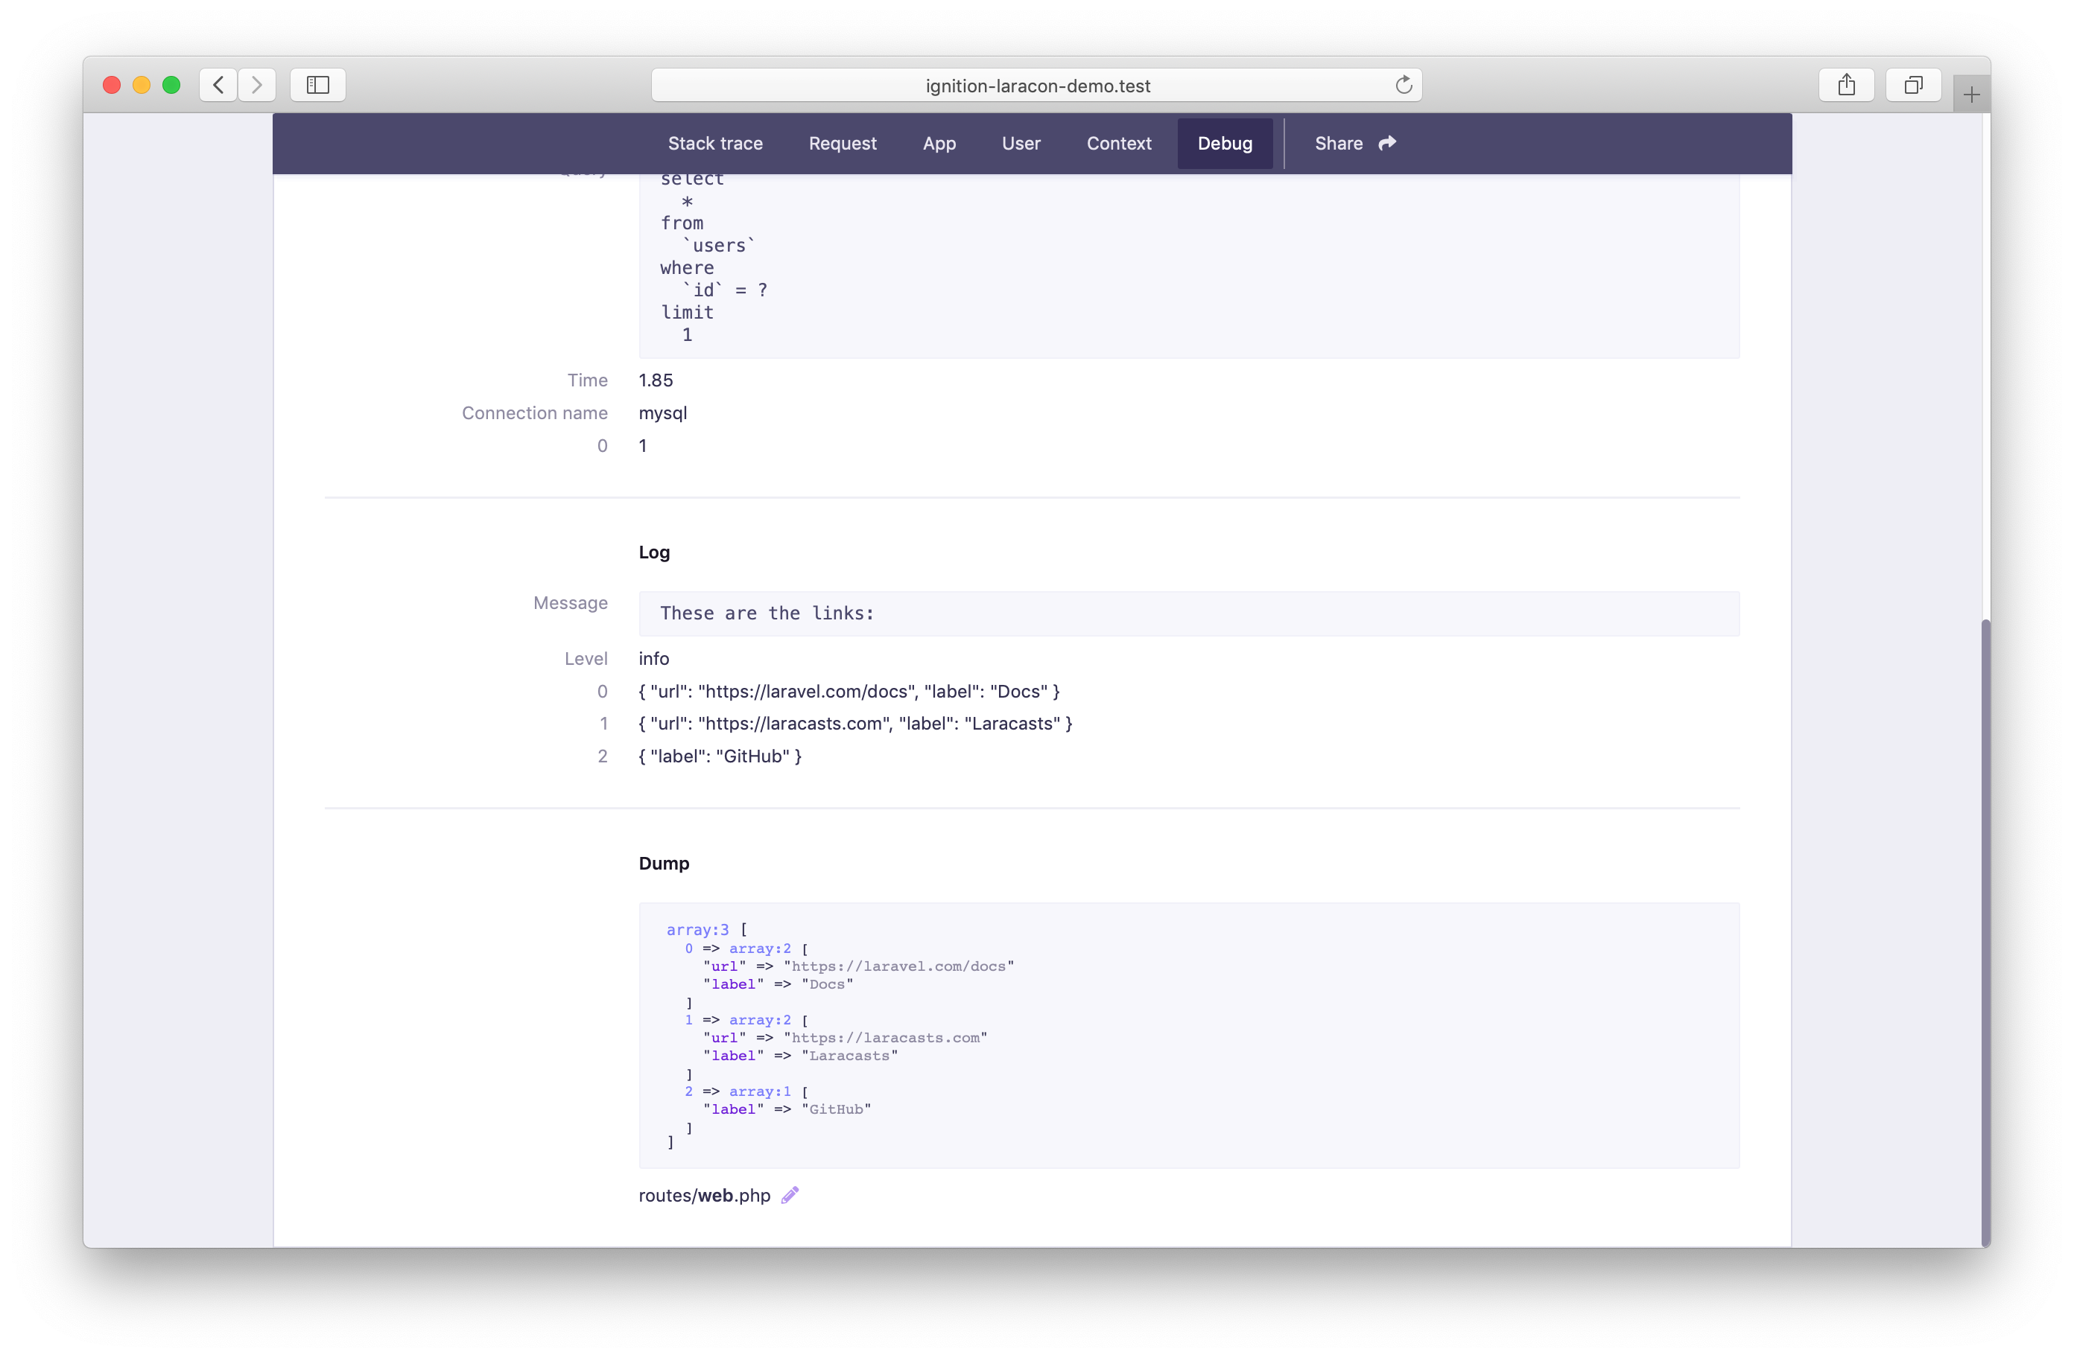Click the page vertical scrollbar thumb
This screenshot has width=2074, height=1358.
click(x=1986, y=932)
